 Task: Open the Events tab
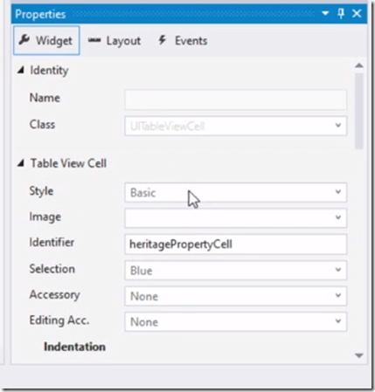(183, 40)
